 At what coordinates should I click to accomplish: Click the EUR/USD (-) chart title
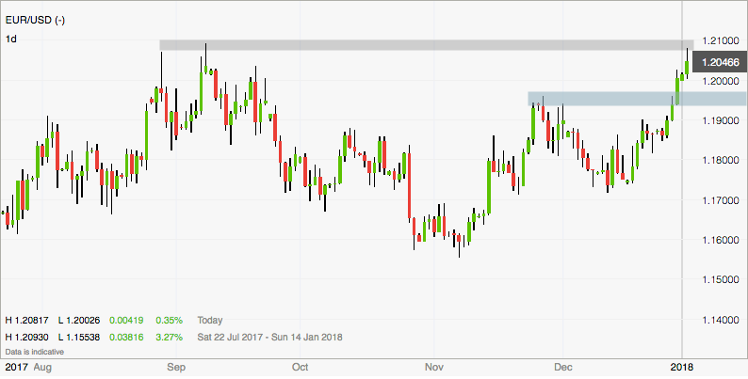point(35,21)
